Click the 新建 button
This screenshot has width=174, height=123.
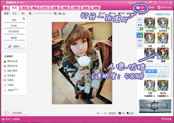pyautogui.click(x=151, y=8)
